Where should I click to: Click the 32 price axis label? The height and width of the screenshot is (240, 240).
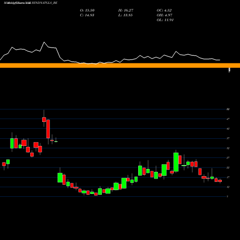(228, 148)
